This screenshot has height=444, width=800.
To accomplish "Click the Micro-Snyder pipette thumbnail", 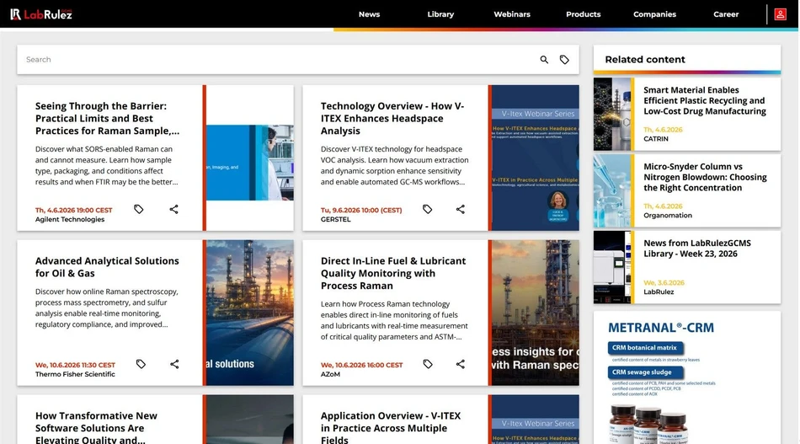I will [x=612, y=190].
